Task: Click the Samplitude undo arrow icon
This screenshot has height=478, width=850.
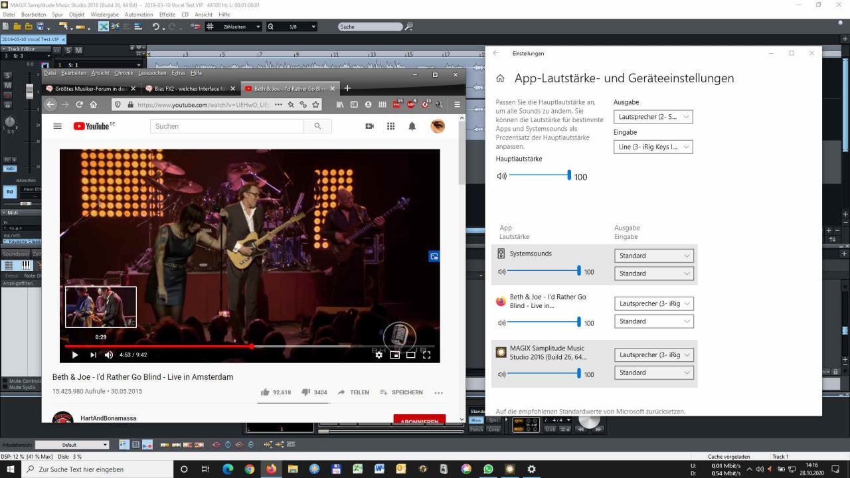Action: tap(155, 27)
